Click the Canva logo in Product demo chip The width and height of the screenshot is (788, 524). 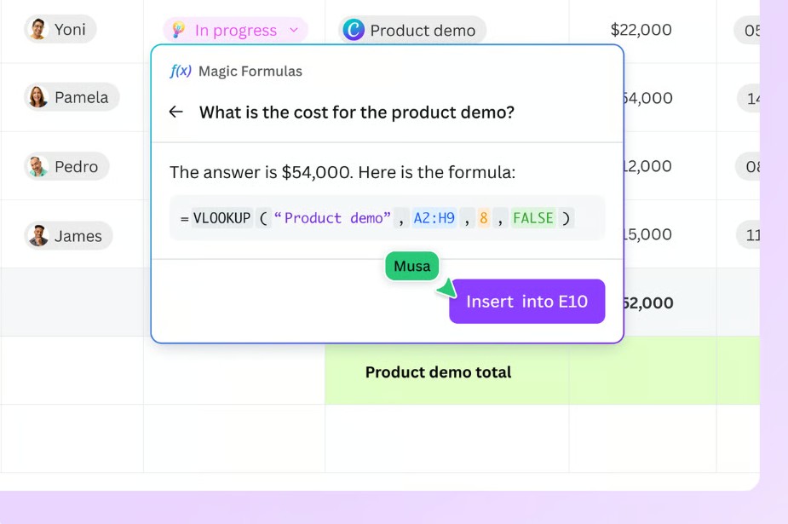pyautogui.click(x=354, y=30)
